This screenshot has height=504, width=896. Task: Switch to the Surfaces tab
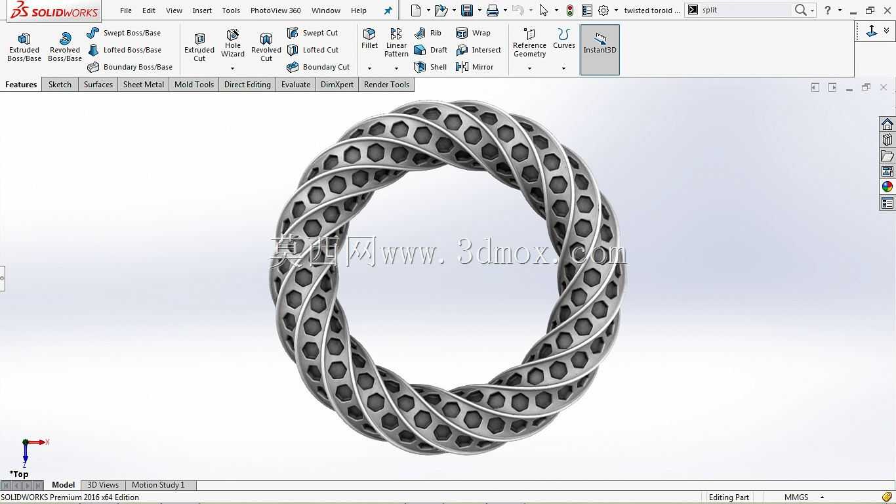(x=98, y=85)
